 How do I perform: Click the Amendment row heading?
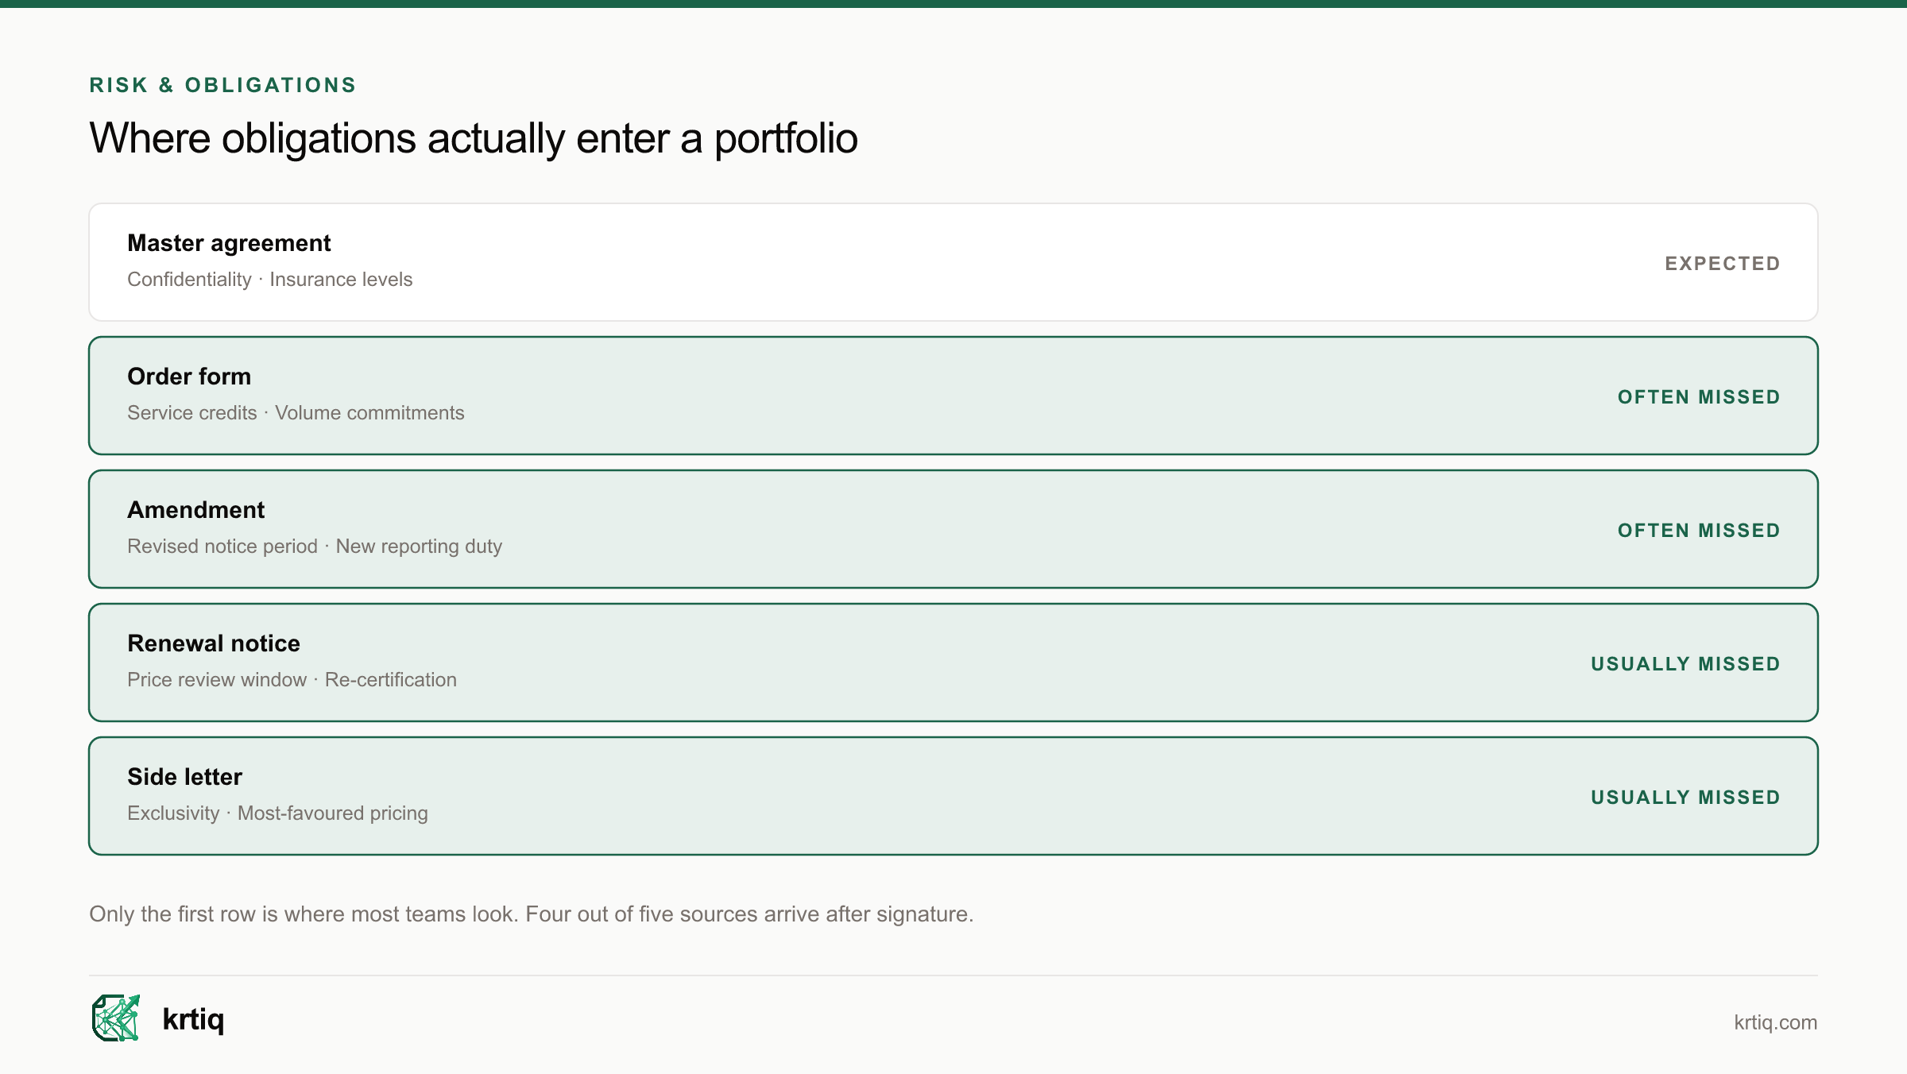195,510
